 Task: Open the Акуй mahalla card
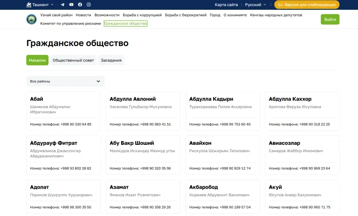coord(302,196)
